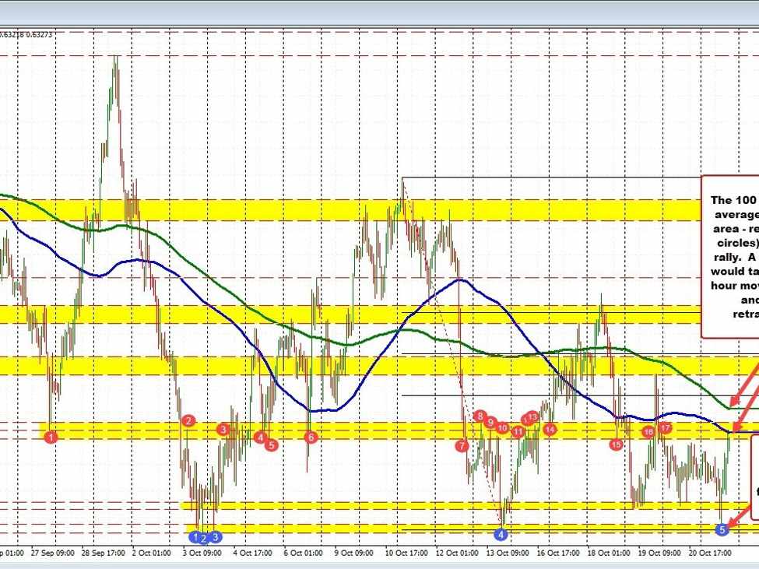Click red circle marker number 3

tap(223, 429)
